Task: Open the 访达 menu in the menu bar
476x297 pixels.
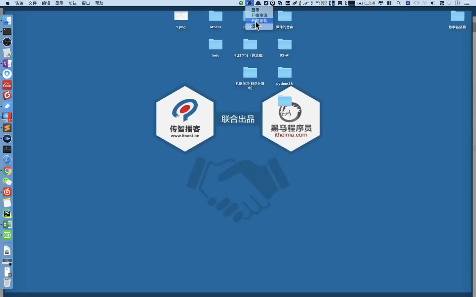Action: pos(20,3)
